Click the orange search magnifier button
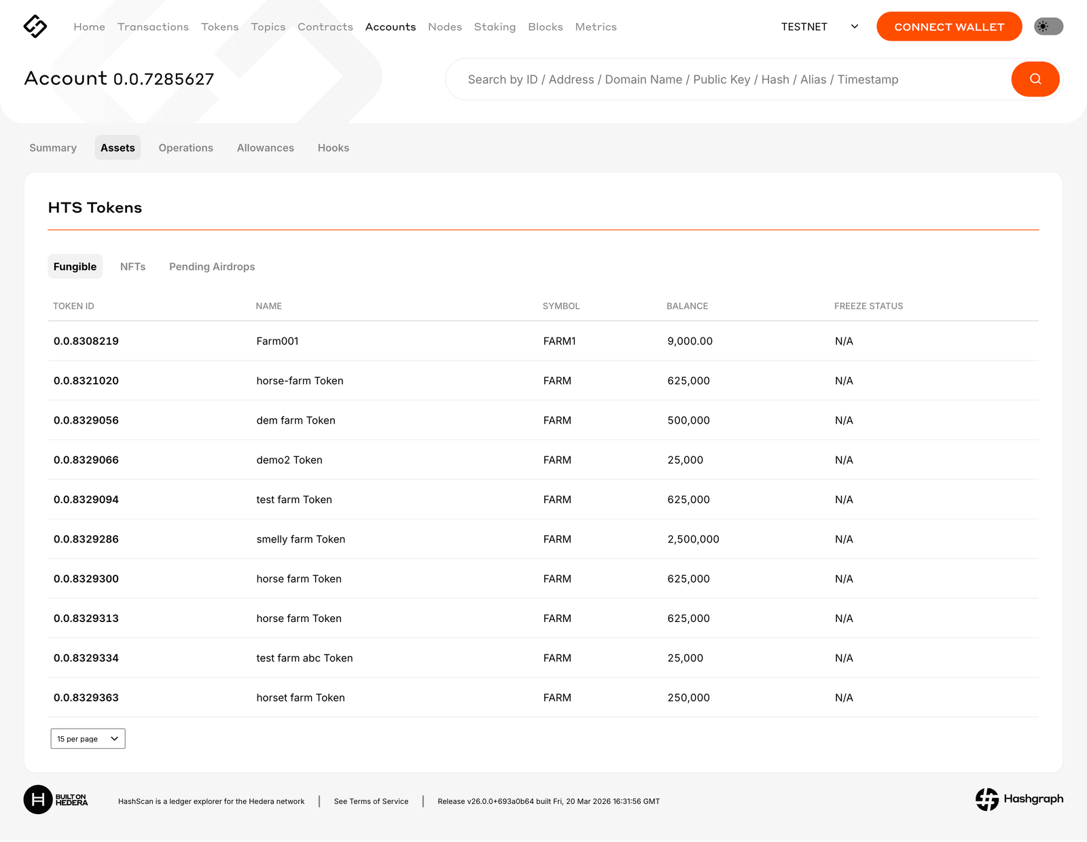The image size is (1087, 842). 1035,79
